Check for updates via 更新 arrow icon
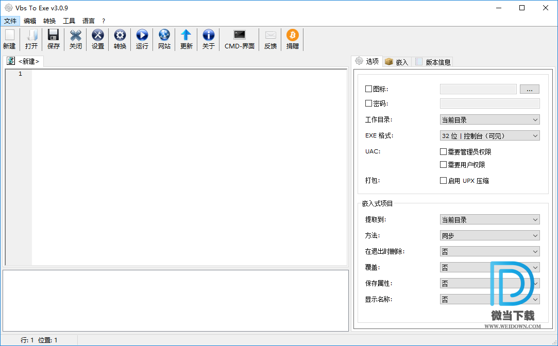The height and width of the screenshot is (346, 558). 187,39
